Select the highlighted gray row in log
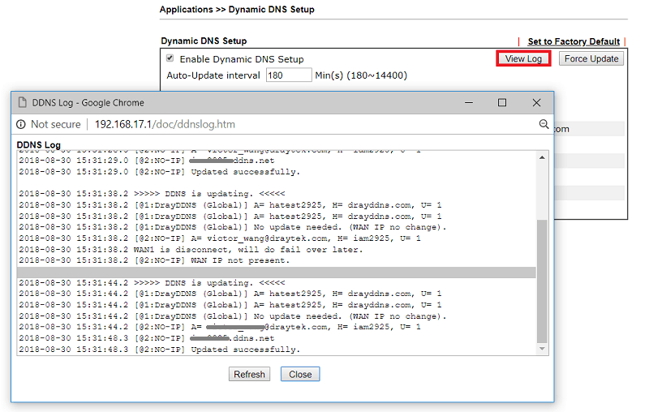This screenshot has width=649, height=412. (276, 273)
